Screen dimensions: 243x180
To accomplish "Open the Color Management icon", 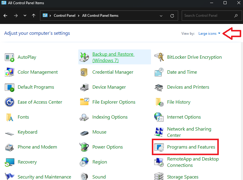I will (x=10, y=72).
